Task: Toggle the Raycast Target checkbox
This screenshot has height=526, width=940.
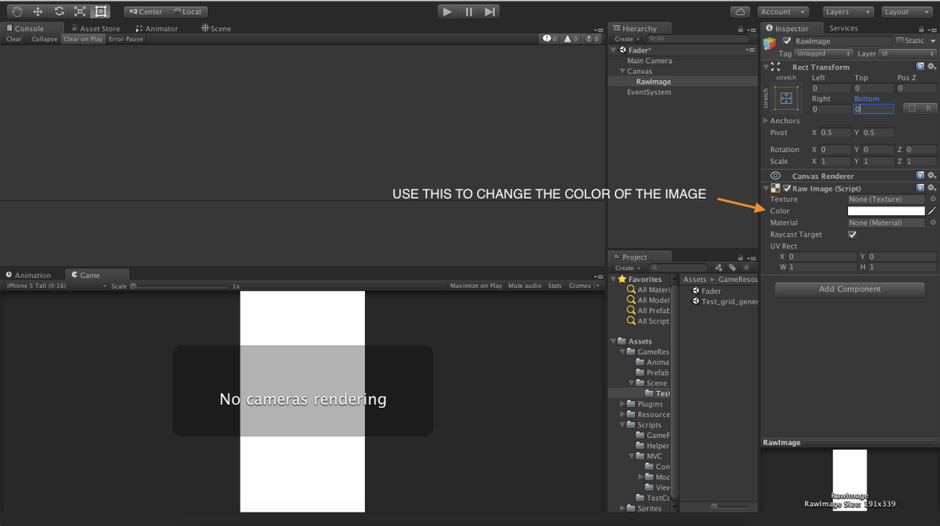Action: click(x=852, y=234)
